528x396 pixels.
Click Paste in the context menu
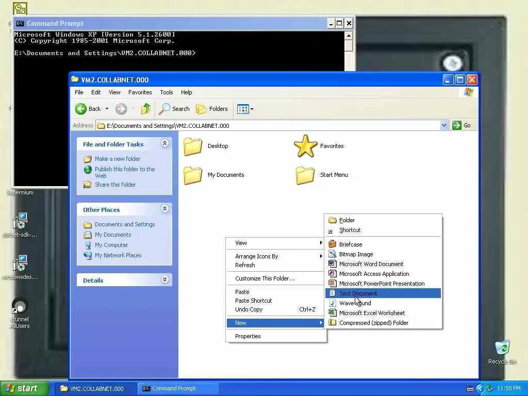[x=275, y=292]
